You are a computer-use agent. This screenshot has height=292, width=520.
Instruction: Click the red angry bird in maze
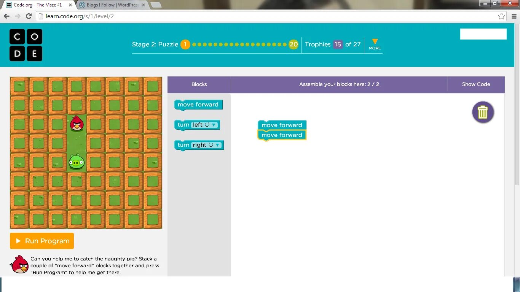77,124
